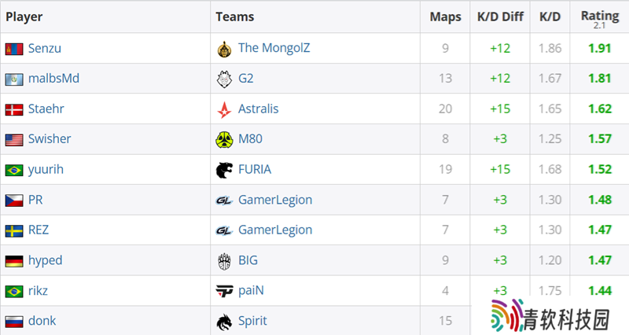
Task: Sort table by K/D Diff header
Action: click(x=500, y=17)
